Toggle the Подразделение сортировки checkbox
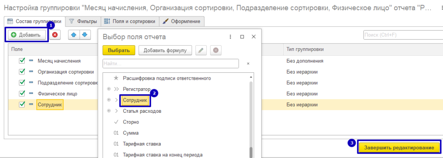 [x=22, y=83]
